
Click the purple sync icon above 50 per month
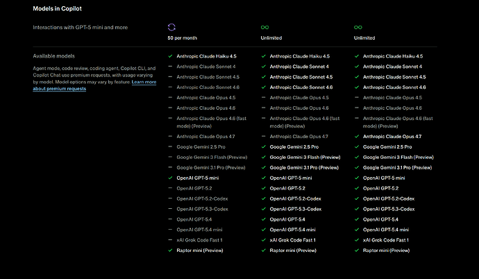tap(171, 27)
